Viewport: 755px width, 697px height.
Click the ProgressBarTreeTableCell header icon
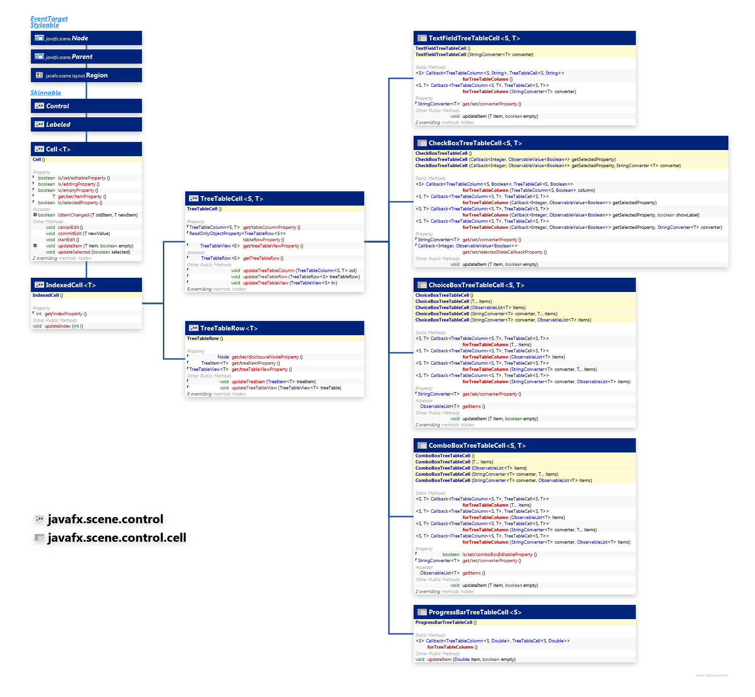pos(422,612)
